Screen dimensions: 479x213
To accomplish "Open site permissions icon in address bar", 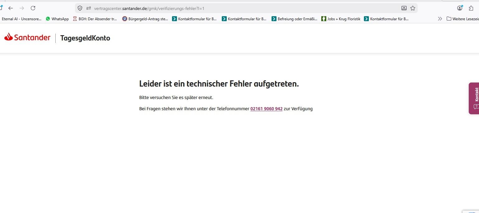I will point(89,8).
